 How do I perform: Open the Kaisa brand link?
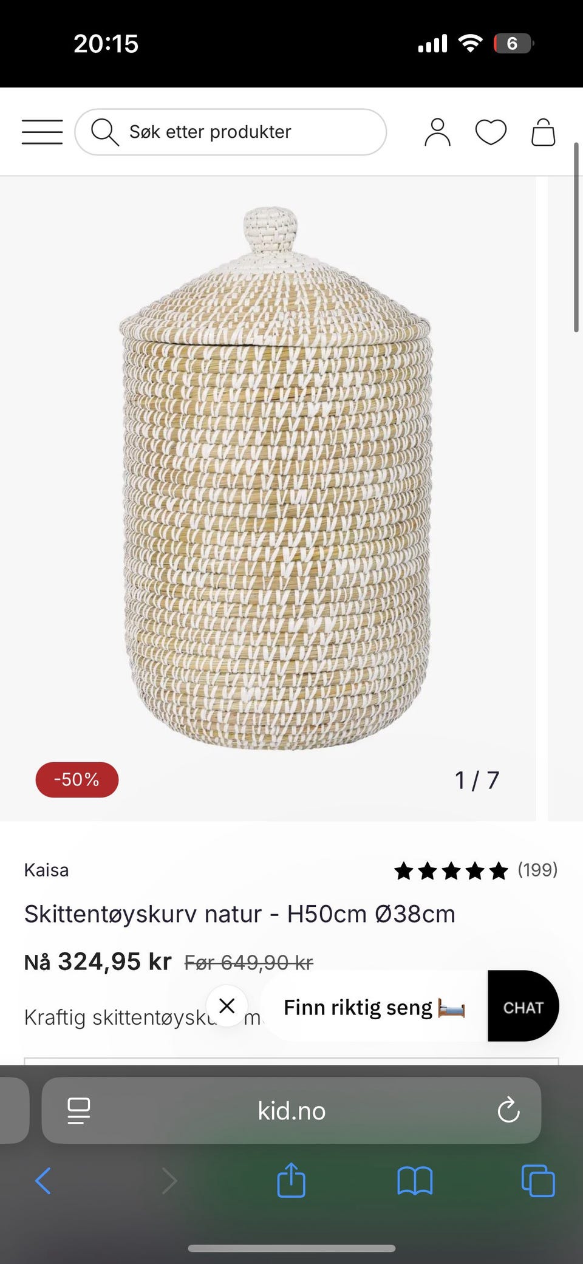pos(46,870)
